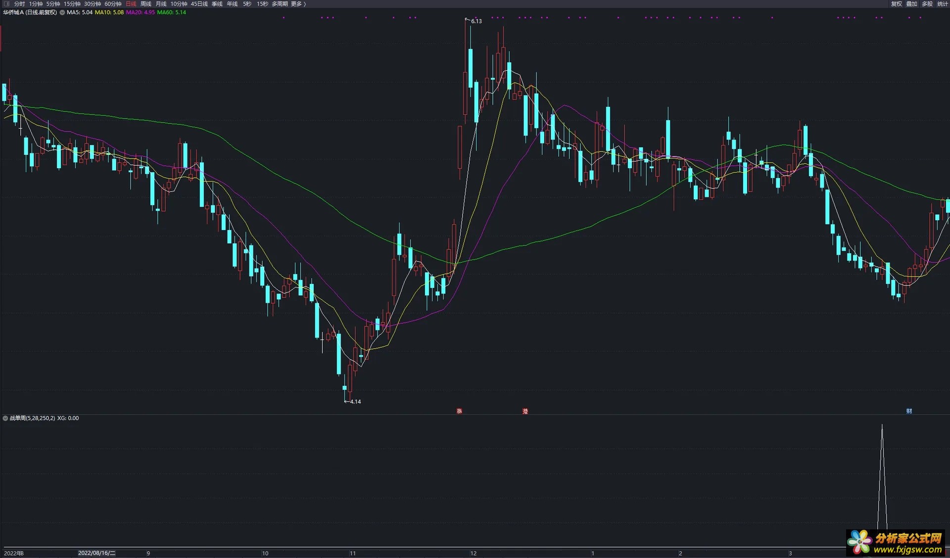Select the 5秒 period
Image resolution: width=950 pixels, height=558 pixels.
tap(247, 4)
